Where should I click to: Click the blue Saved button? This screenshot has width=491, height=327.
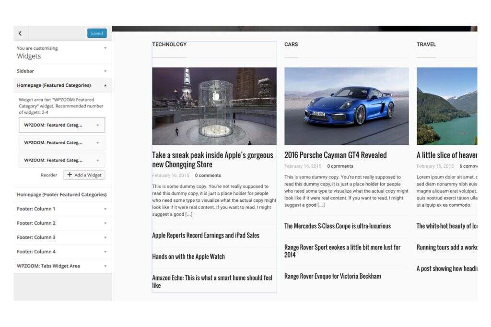point(97,34)
